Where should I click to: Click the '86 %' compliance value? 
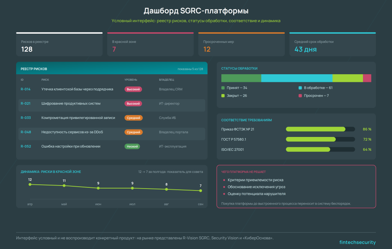tap(367, 129)
